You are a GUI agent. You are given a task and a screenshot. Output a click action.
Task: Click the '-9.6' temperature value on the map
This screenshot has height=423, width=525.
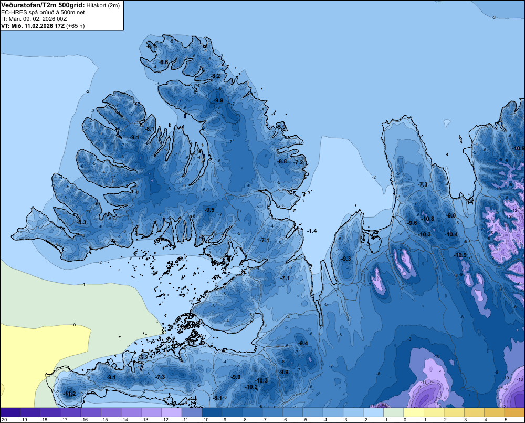(412, 223)
